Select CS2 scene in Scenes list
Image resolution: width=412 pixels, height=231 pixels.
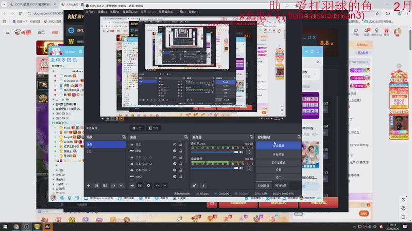click(105, 151)
